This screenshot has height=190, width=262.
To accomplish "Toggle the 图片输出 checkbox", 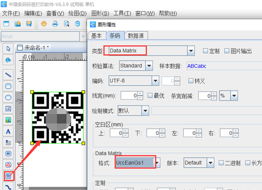I will (226, 51).
